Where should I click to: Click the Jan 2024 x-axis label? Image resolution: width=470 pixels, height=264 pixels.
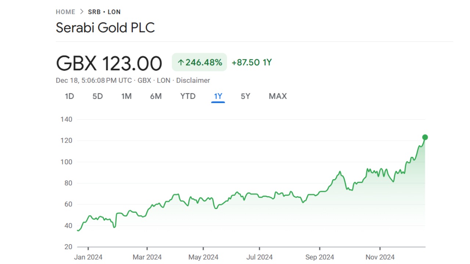click(88, 257)
